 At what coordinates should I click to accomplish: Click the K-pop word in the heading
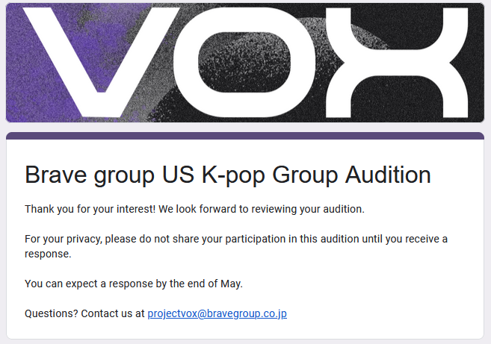point(233,175)
